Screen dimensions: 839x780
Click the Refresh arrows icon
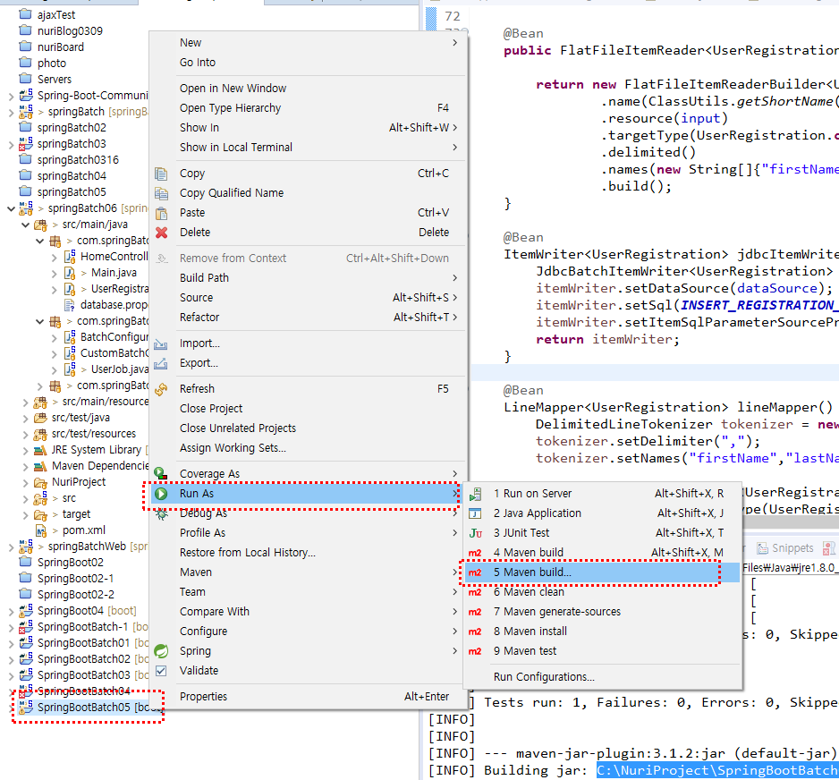click(161, 389)
